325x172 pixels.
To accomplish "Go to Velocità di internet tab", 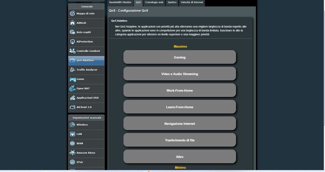I will 192,3.
